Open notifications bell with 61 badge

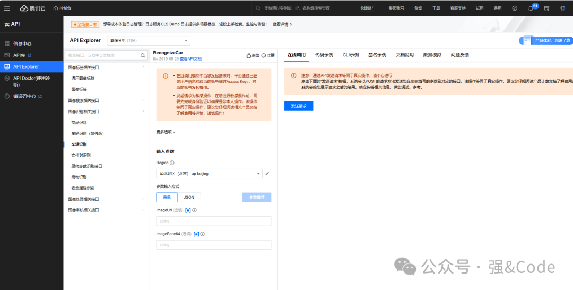coord(531,8)
